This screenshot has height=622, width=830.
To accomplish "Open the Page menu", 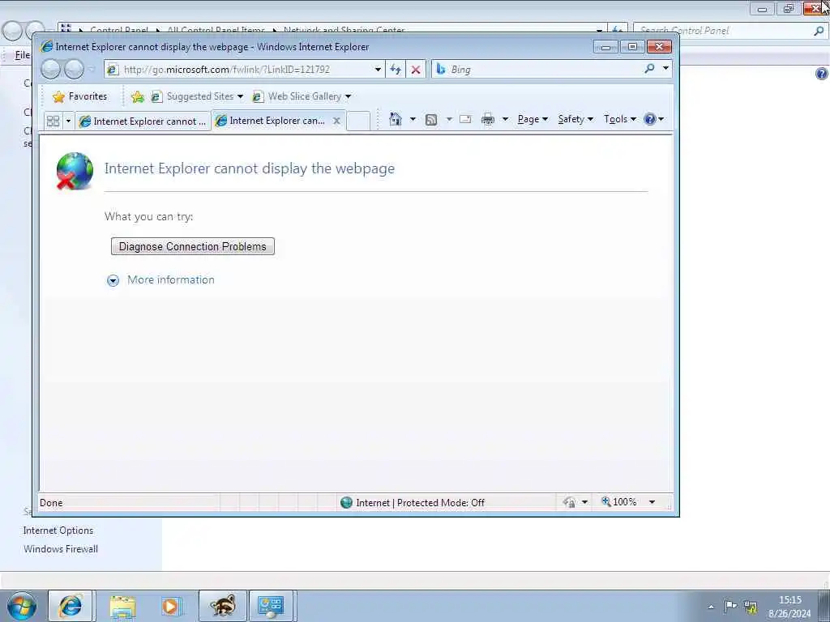I will pos(532,119).
